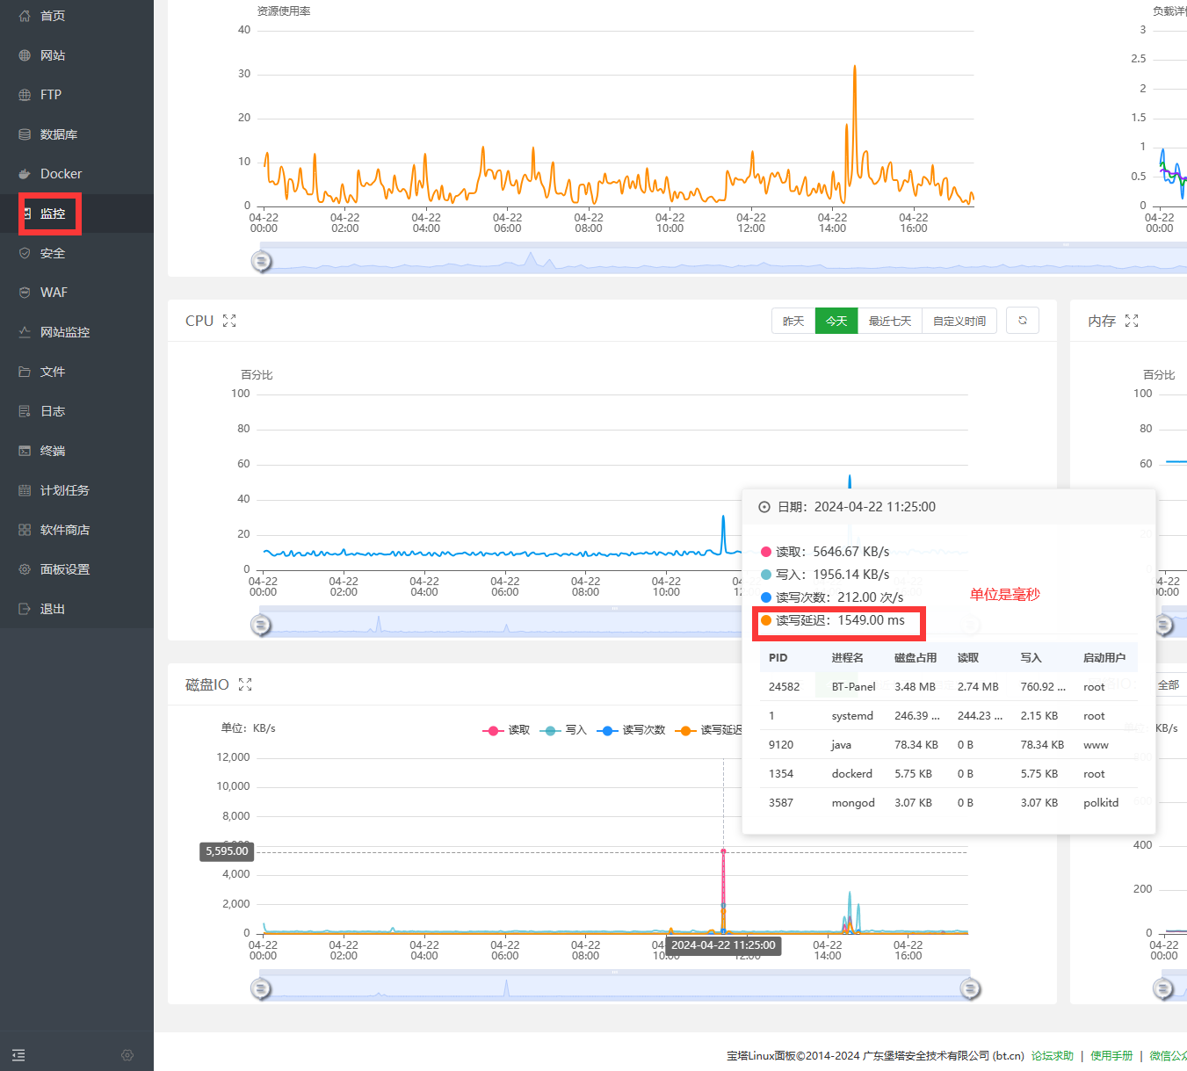Click the 文件 folder icon
Screen dimensions: 1187x1071
(x=25, y=372)
